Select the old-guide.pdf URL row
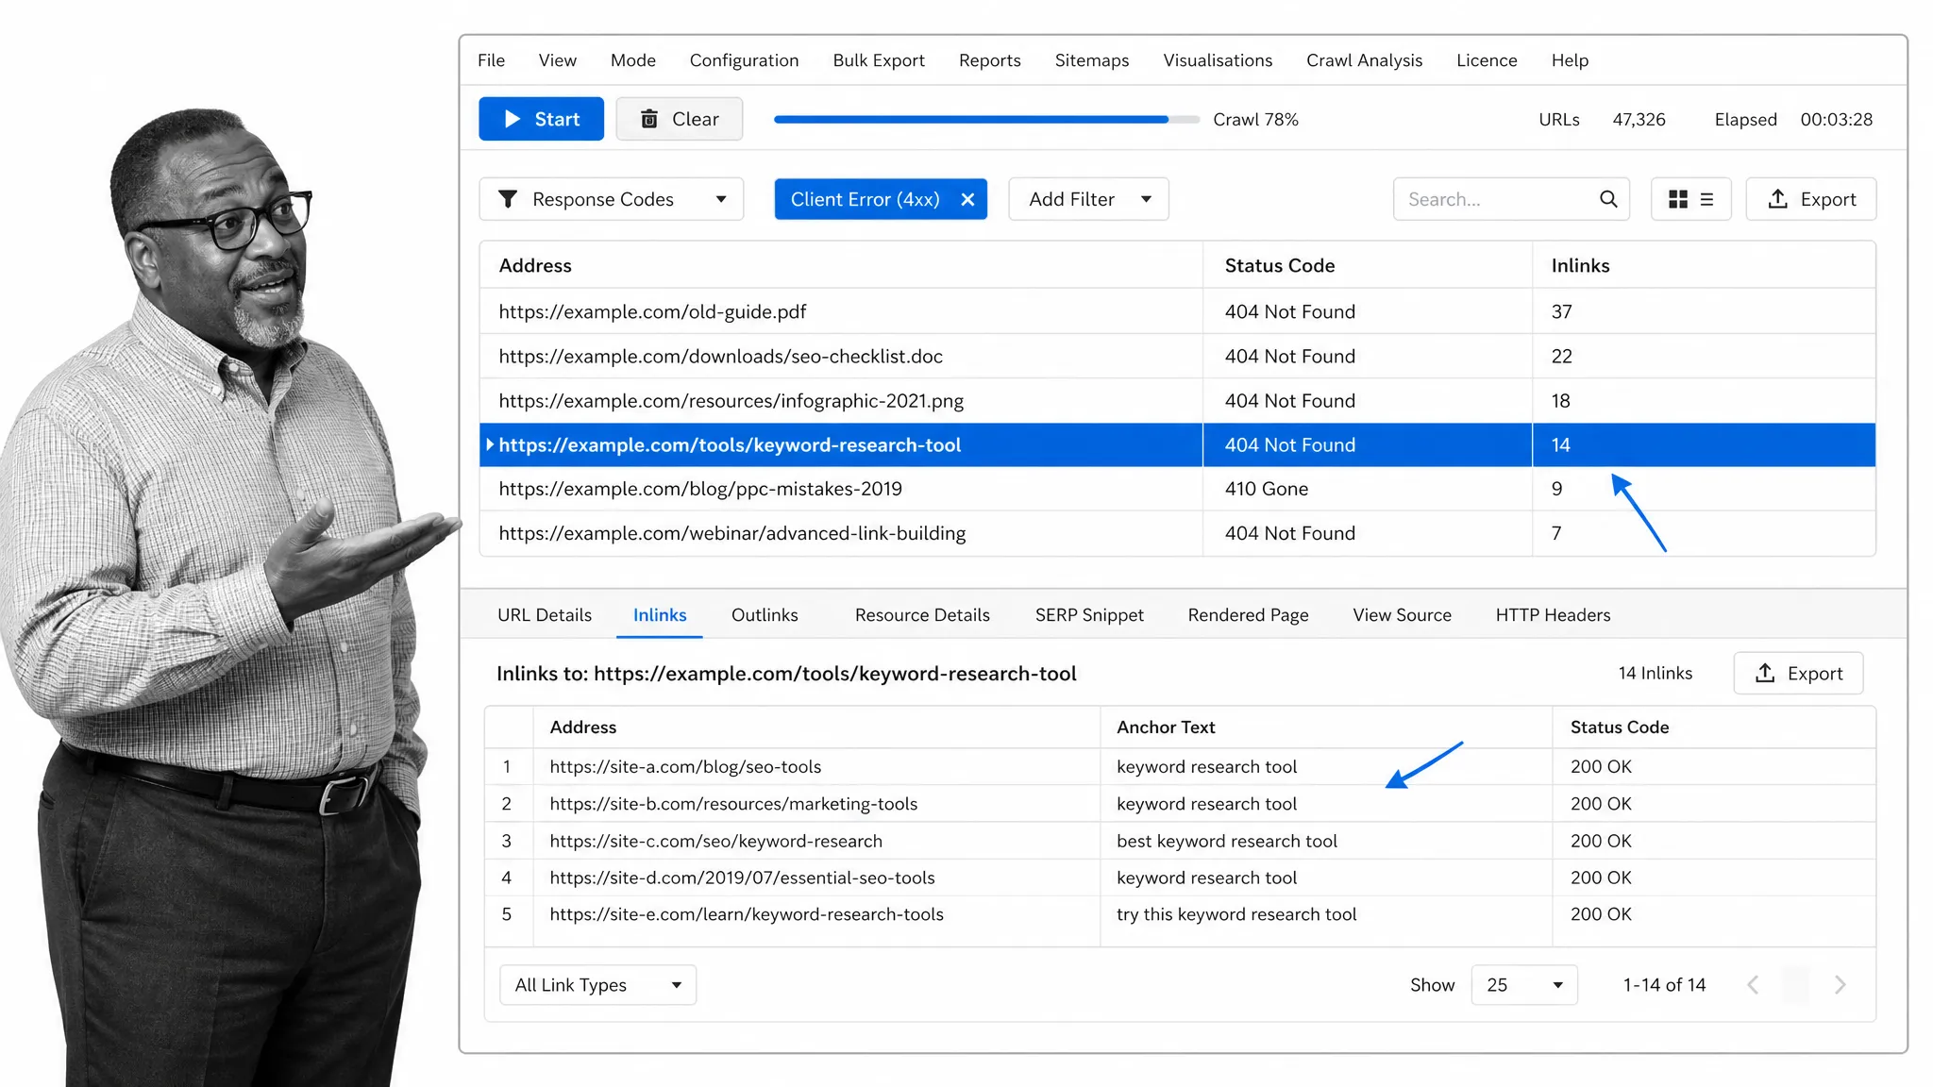Viewport: 1933px width, 1087px height. [1177, 311]
